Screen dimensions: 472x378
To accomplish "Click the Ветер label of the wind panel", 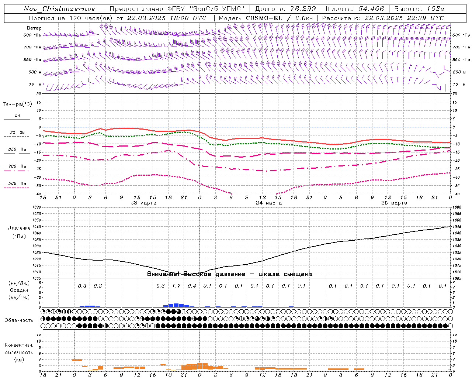I will (x=34, y=28).
